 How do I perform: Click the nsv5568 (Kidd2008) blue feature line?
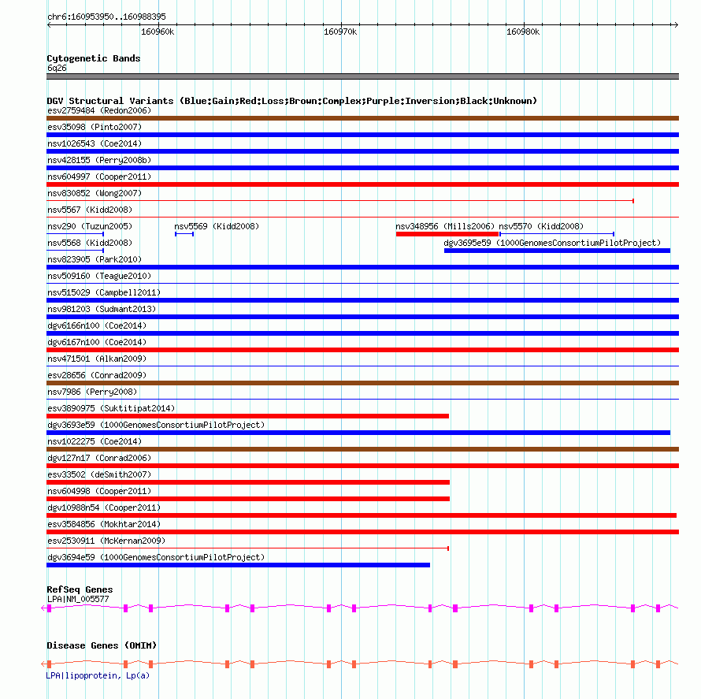point(75,251)
